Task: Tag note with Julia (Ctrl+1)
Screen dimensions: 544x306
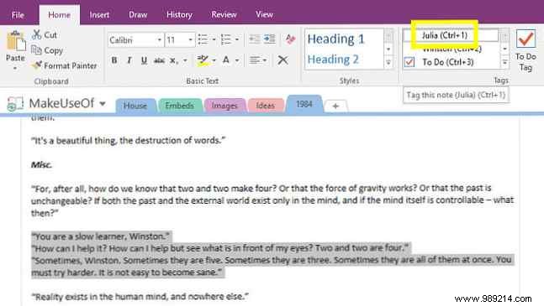Action: (x=445, y=35)
